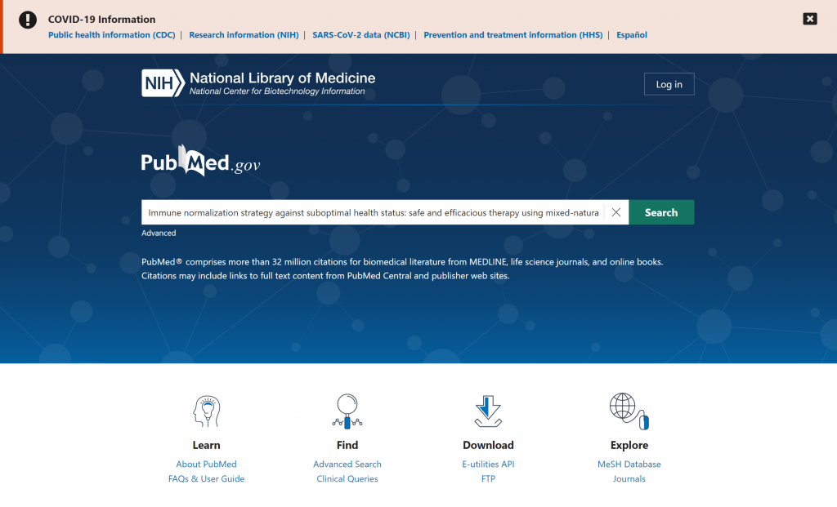Viewport: 837px width, 507px height.
Task: Open the Journals link under Explore
Action: click(x=629, y=478)
